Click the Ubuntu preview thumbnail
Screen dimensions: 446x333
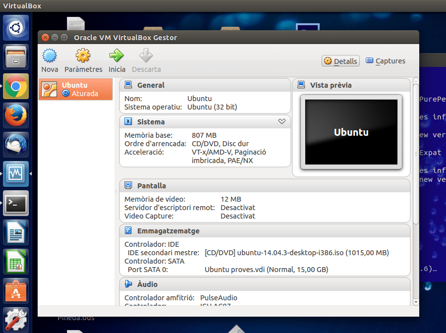(351, 132)
